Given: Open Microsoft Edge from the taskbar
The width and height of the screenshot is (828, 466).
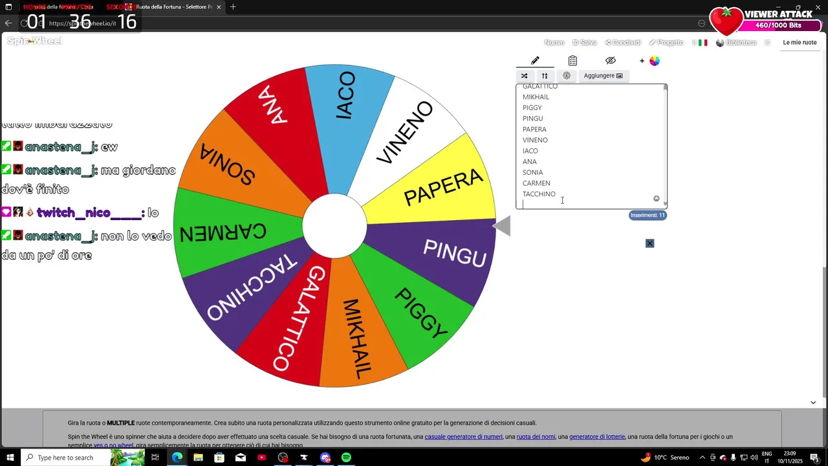Looking at the screenshot, I should pyautogui.click(x=177, y=458).
